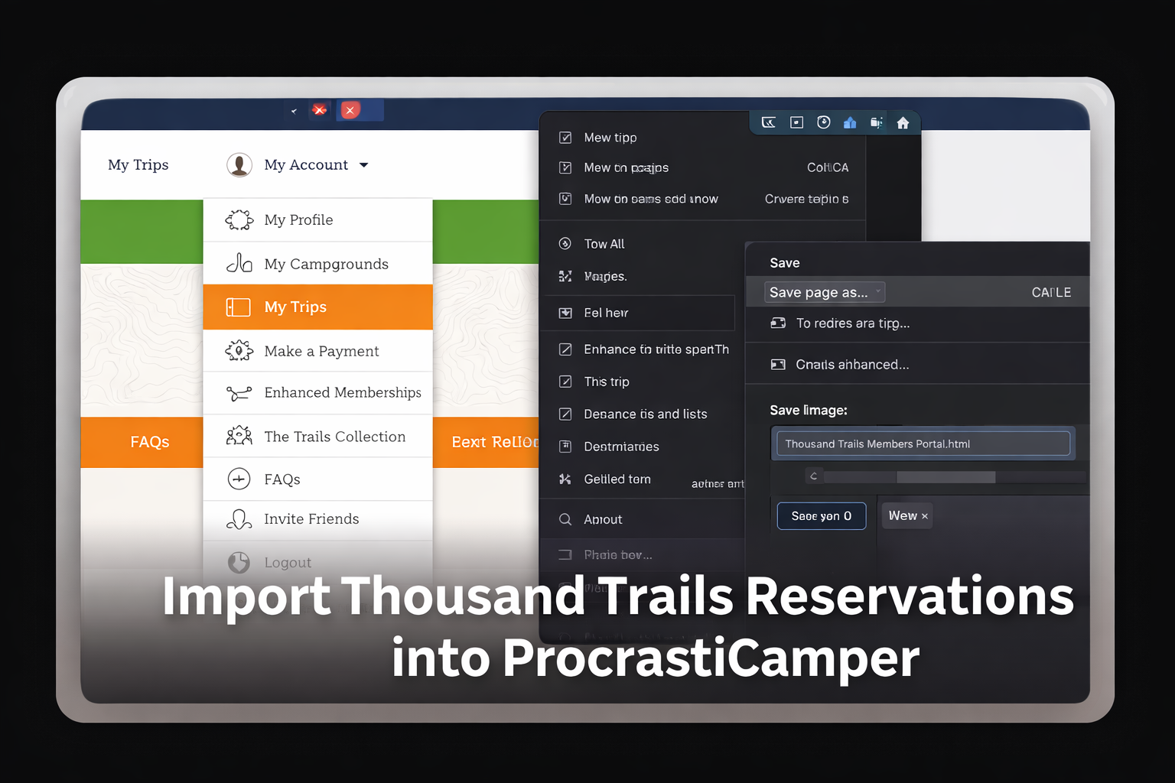Image resolution: width=1175 pixels, height=783 pixels.
Task: Toggle Desance tis and lists checkbox
Action: [565, 414]
